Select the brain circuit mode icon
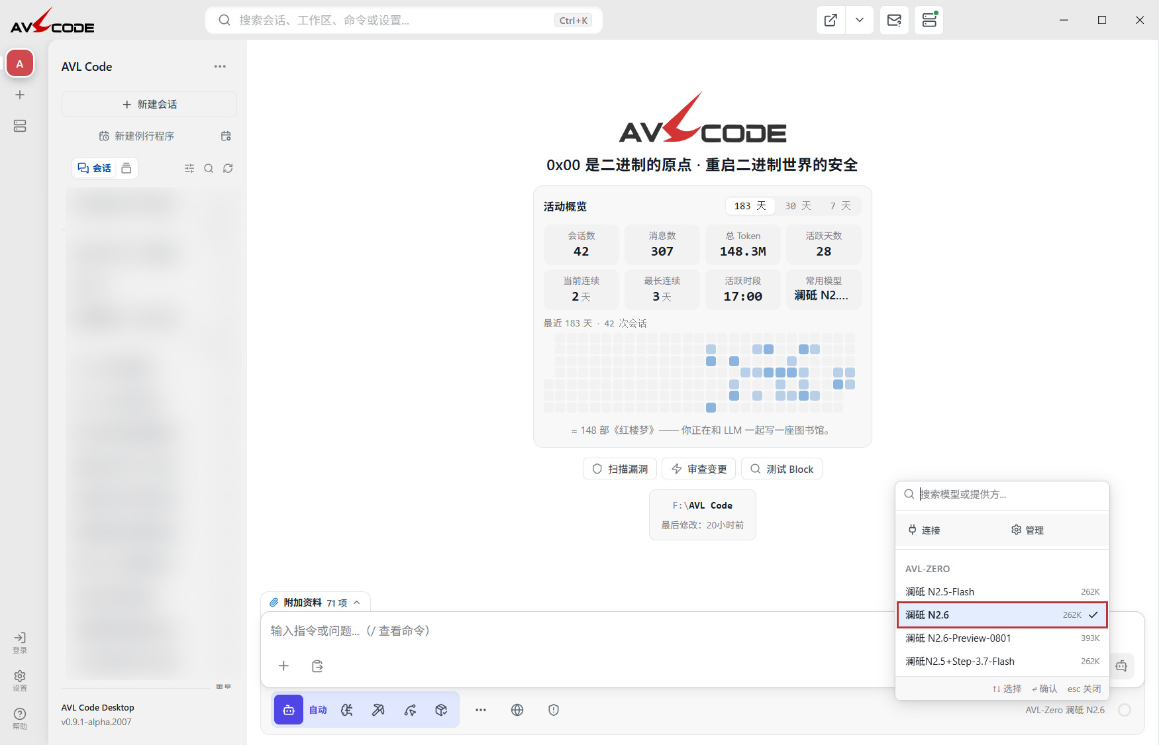The image size is (1159, 745). click(347, 710)
